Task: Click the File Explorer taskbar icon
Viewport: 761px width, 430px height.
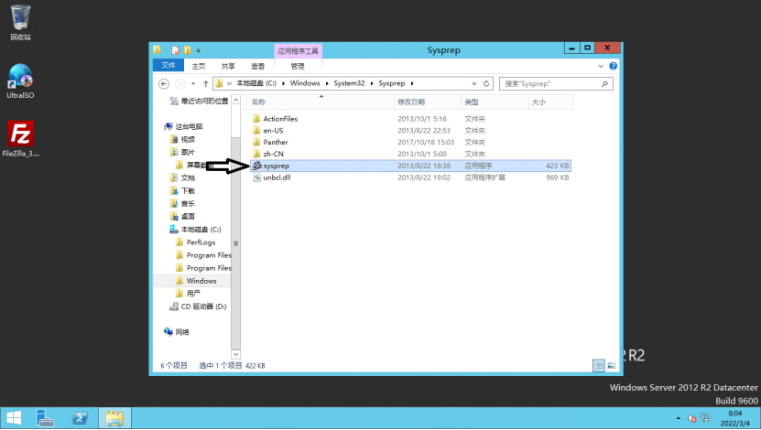Action: 114,418
